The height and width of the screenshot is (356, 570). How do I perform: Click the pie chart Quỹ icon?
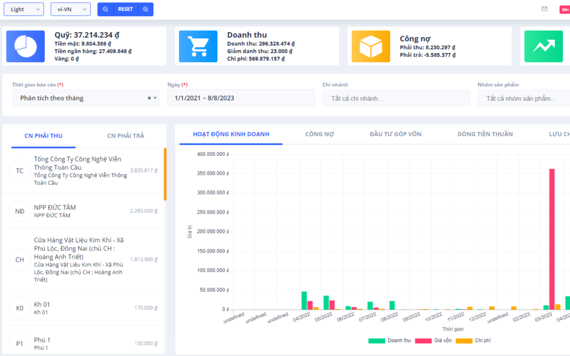[x=25, y=46]
